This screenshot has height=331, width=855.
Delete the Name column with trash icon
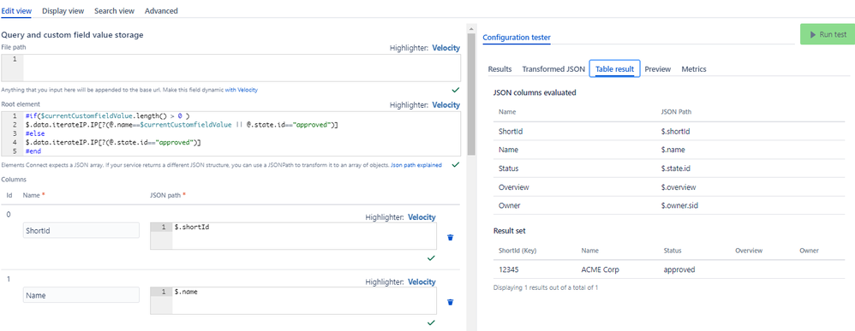point(451,302)
